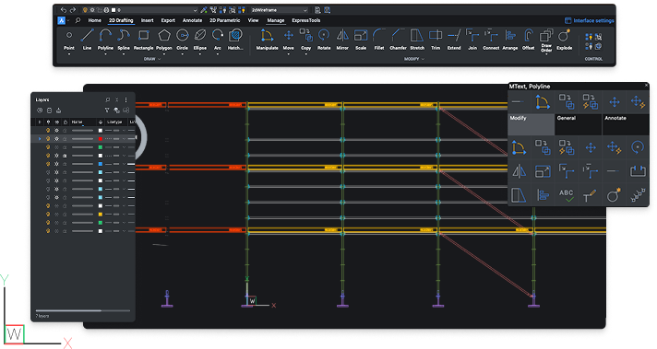Click red color swatch in Layers list
Screen dimensions: 657x349
(101, 139)
